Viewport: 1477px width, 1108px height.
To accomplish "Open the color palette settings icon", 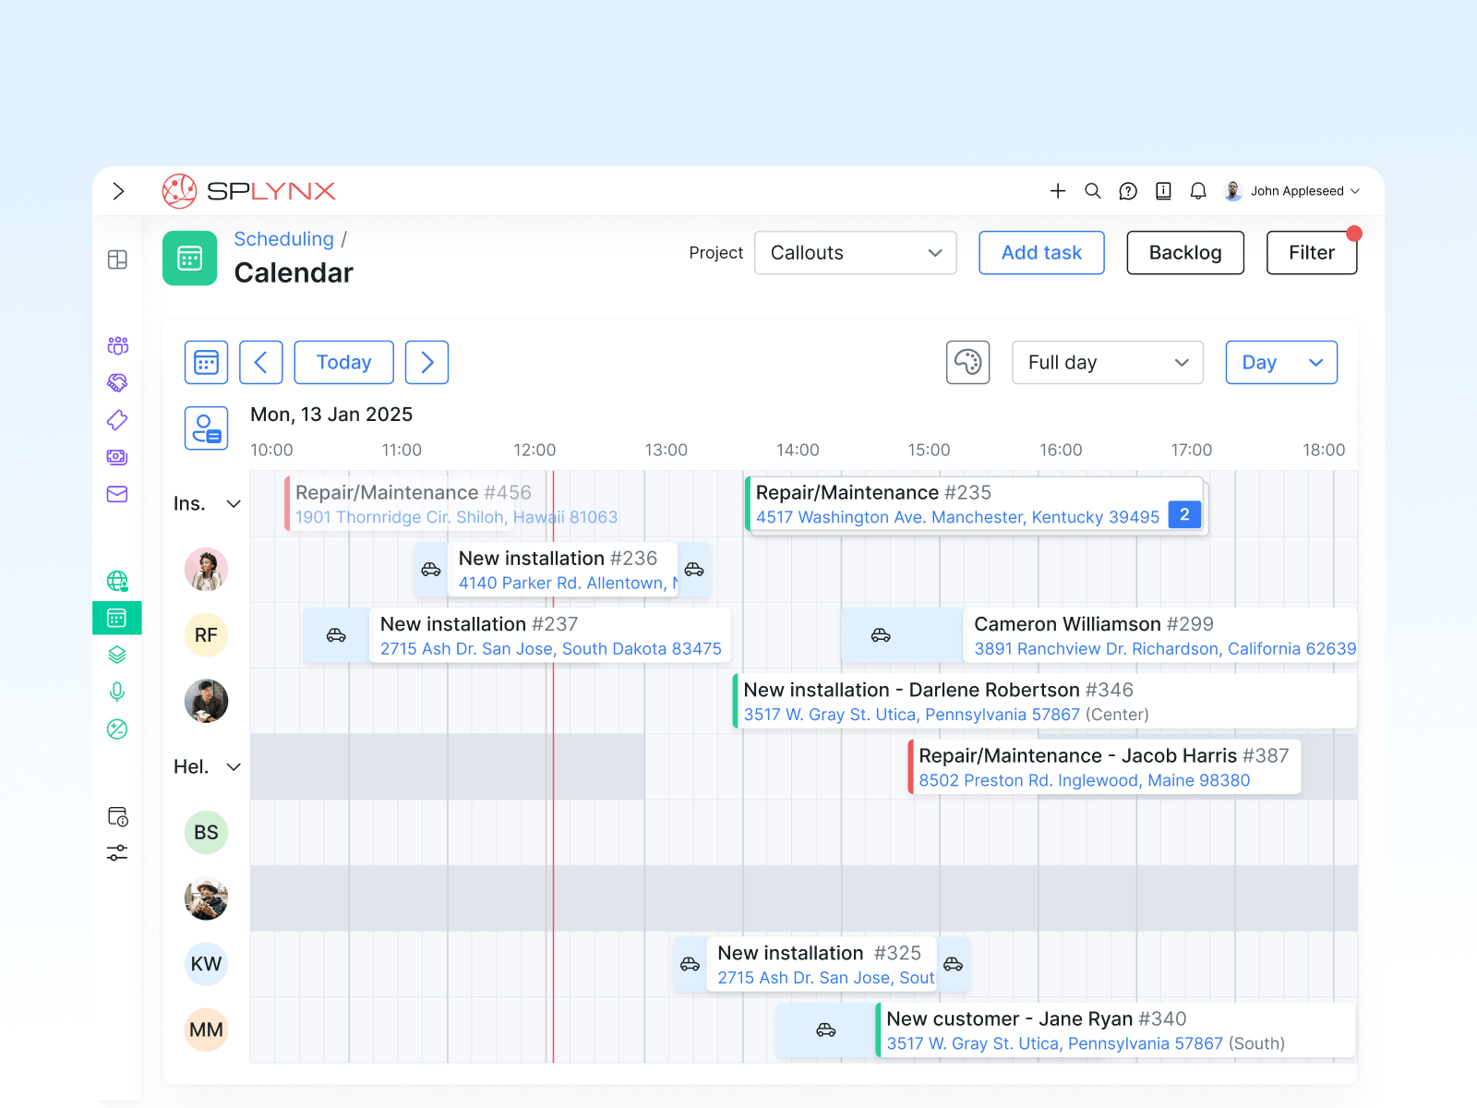I will [x=967, y=362].
